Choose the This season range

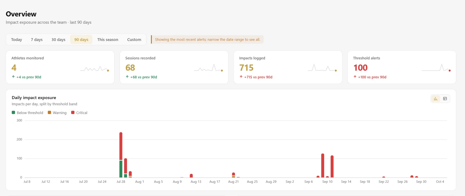108,40
